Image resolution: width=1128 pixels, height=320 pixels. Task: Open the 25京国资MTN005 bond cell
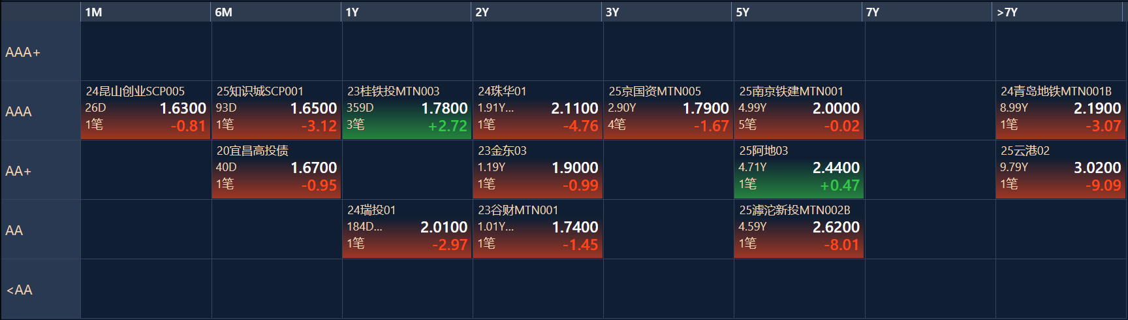pyautogui.click(x=668, y=110)
